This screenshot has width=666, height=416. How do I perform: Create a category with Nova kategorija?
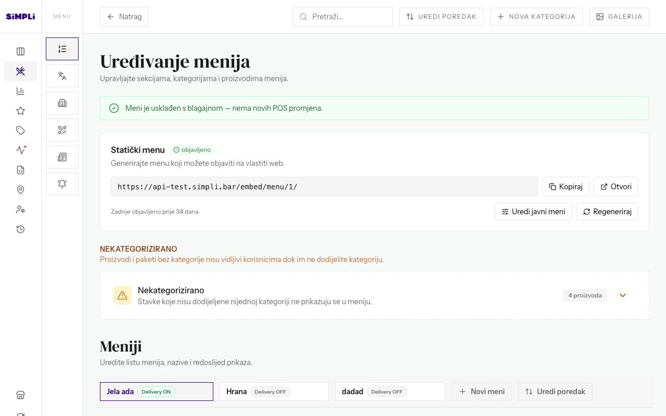pos(536,17)
